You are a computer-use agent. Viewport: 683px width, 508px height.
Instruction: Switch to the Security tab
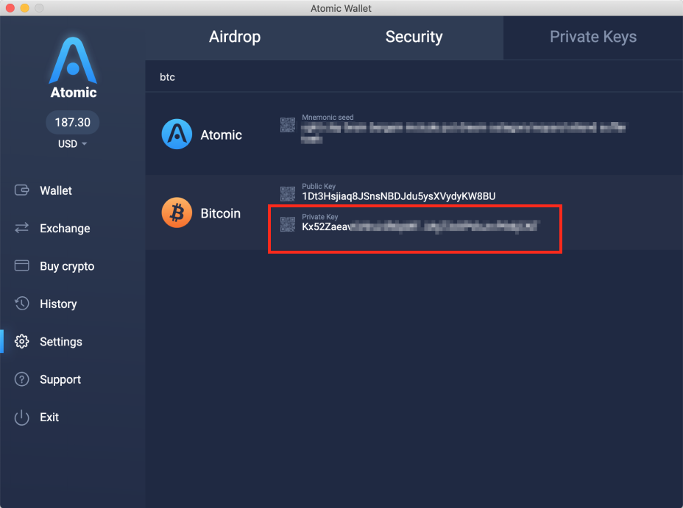tap(414, 37)
